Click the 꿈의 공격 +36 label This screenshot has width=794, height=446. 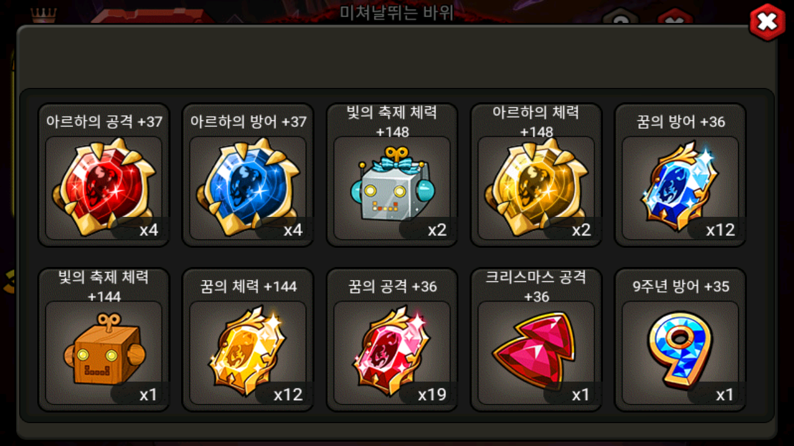point(393,286)
